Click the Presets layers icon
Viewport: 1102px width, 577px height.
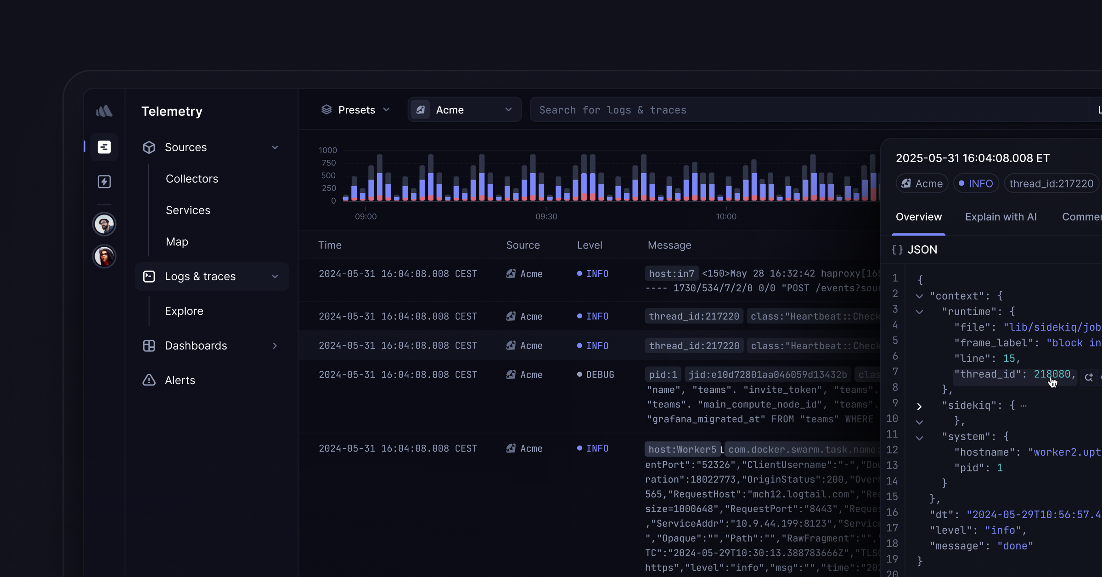[326, 110]
